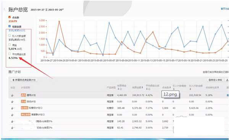Check the 佣金 checkbox
Viewport: 229px width, 140px height.
10,45
